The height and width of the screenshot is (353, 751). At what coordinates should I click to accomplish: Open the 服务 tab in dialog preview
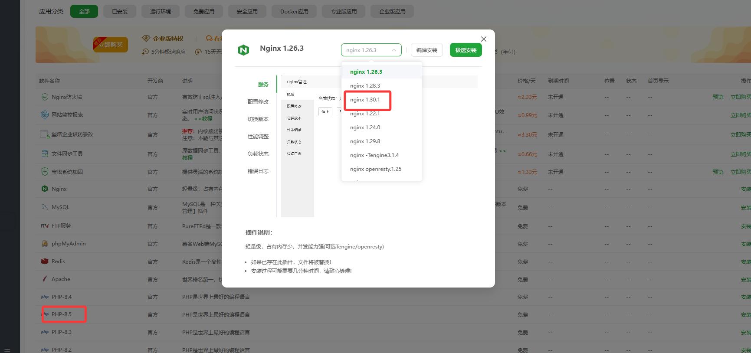263,85
